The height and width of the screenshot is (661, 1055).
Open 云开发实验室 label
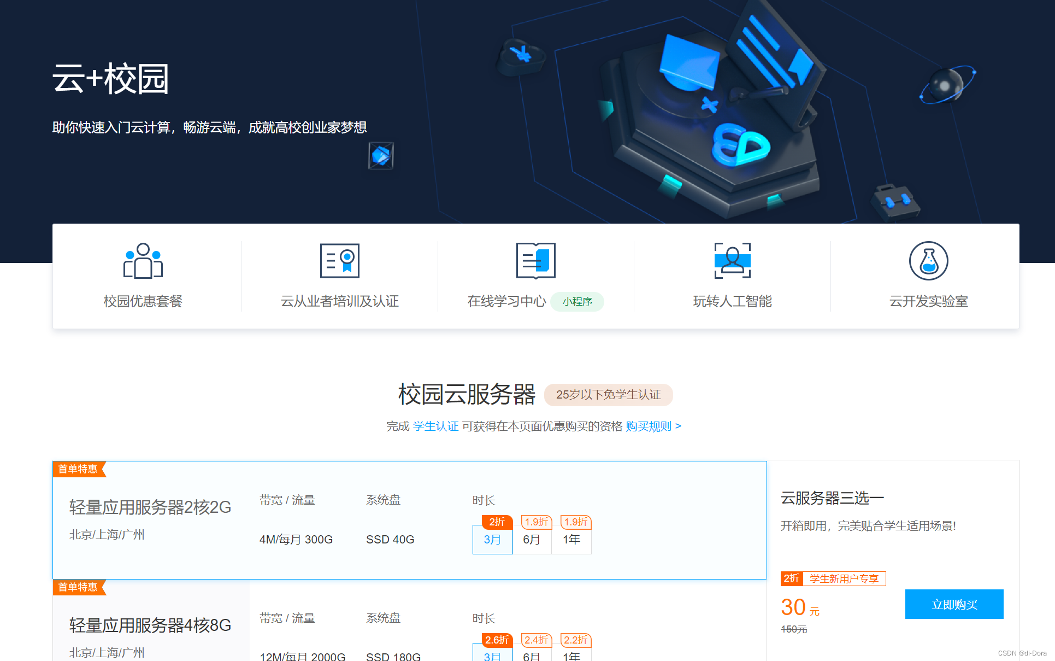(928, 301)
